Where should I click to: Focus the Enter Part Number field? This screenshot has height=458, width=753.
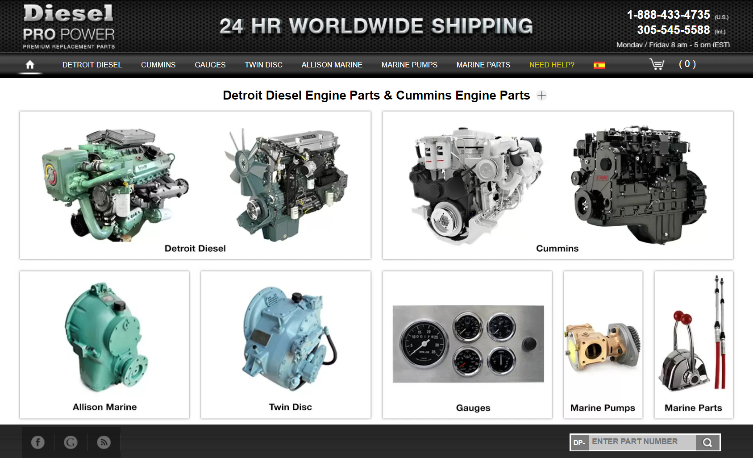coord(641,442)
